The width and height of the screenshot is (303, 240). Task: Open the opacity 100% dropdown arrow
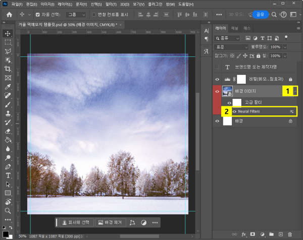pos(285,47)
